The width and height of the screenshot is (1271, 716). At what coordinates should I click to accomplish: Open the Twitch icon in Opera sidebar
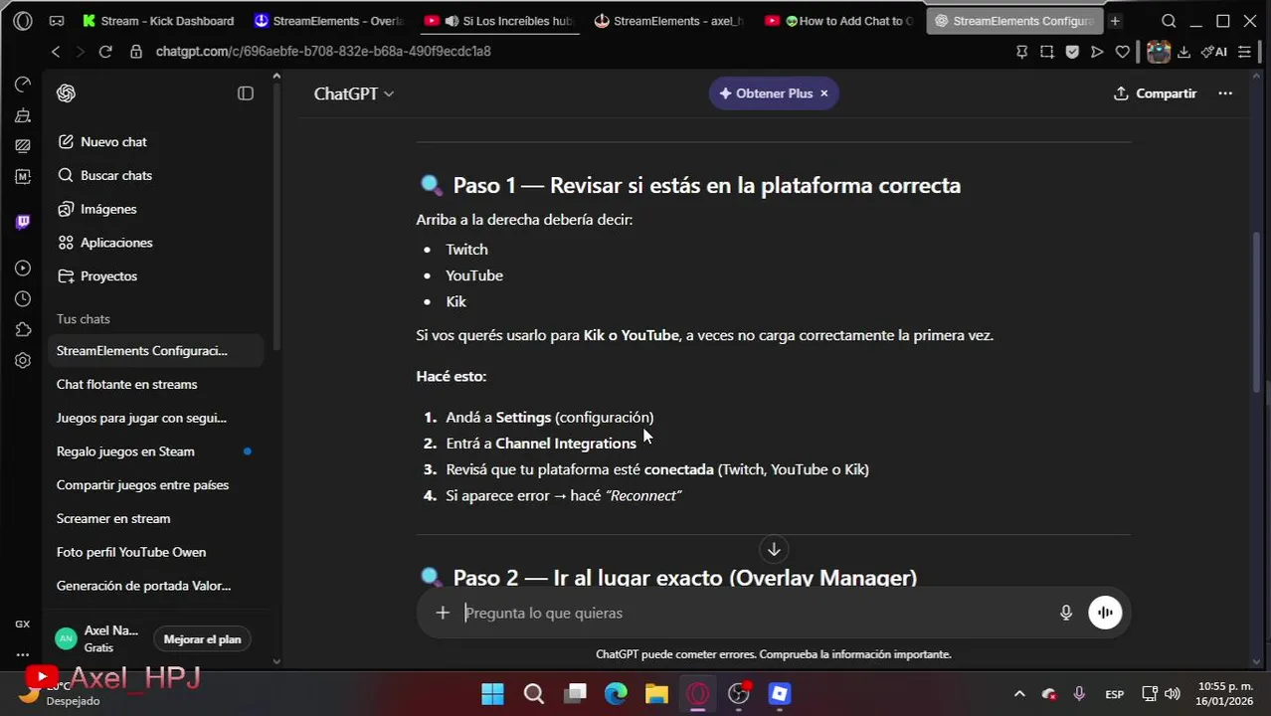pos(23,222)
